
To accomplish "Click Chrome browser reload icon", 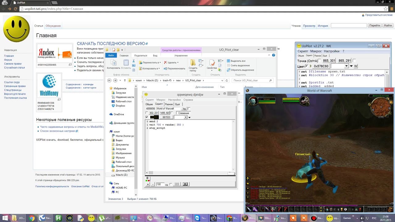I will coord(16,9).
